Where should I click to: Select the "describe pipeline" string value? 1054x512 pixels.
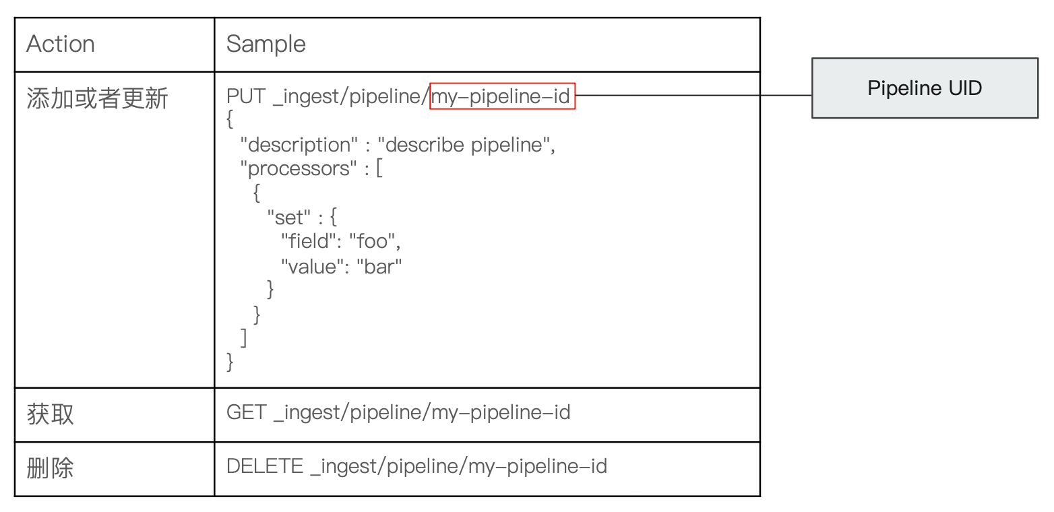click(464, 145)
